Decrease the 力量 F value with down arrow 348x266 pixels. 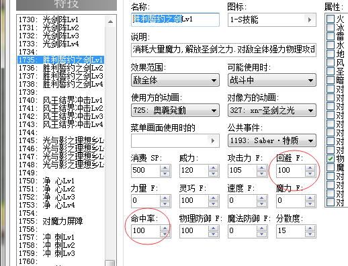165,204
